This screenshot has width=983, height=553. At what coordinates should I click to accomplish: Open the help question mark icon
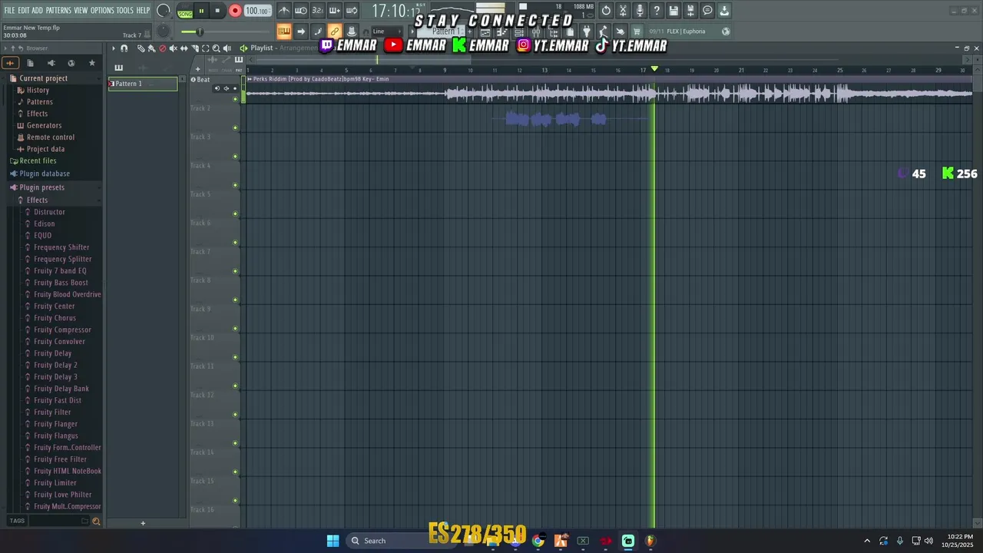[x=657, y=11]
